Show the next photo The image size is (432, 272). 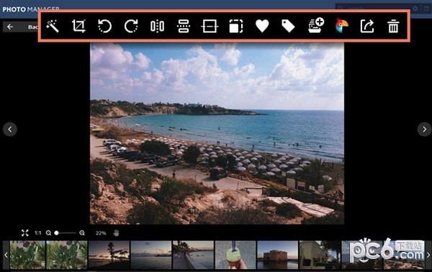pos(424,129)
